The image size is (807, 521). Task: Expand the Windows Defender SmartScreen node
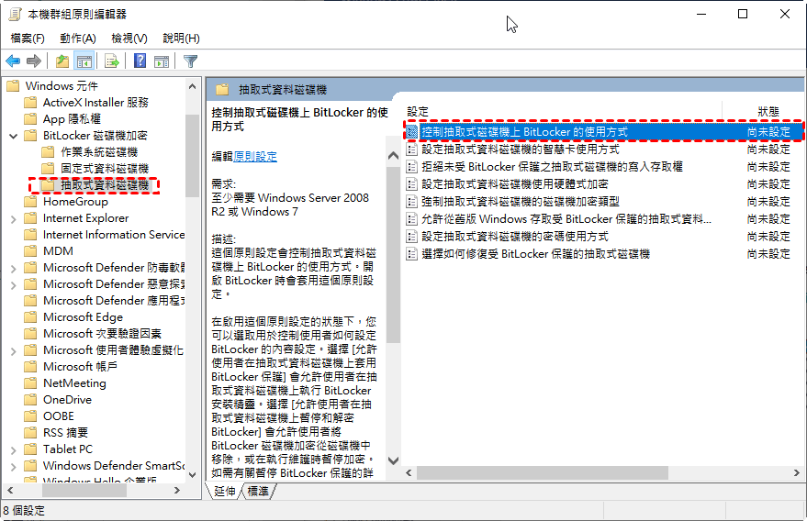14,467
